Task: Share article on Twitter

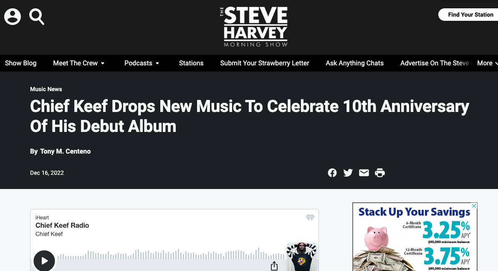Action: pyautogui.click(x=348, y=173)
